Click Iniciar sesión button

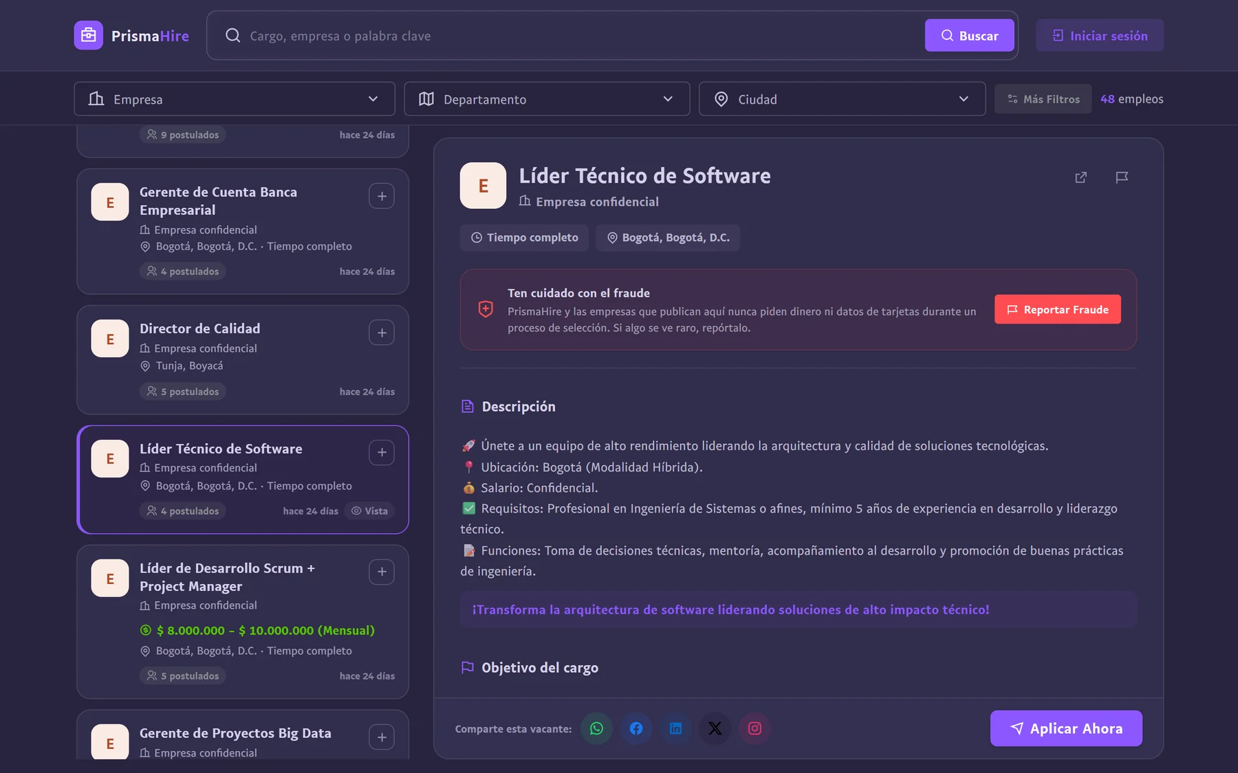tap(1100, 36)
